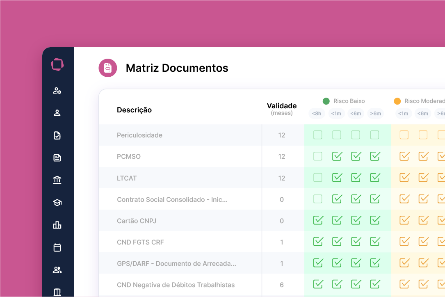Uncheck the <1m green checkbox for PCMSO
The width and height of the screenshot is (445, 297).
pyautogui.click(x=337, y=156)
